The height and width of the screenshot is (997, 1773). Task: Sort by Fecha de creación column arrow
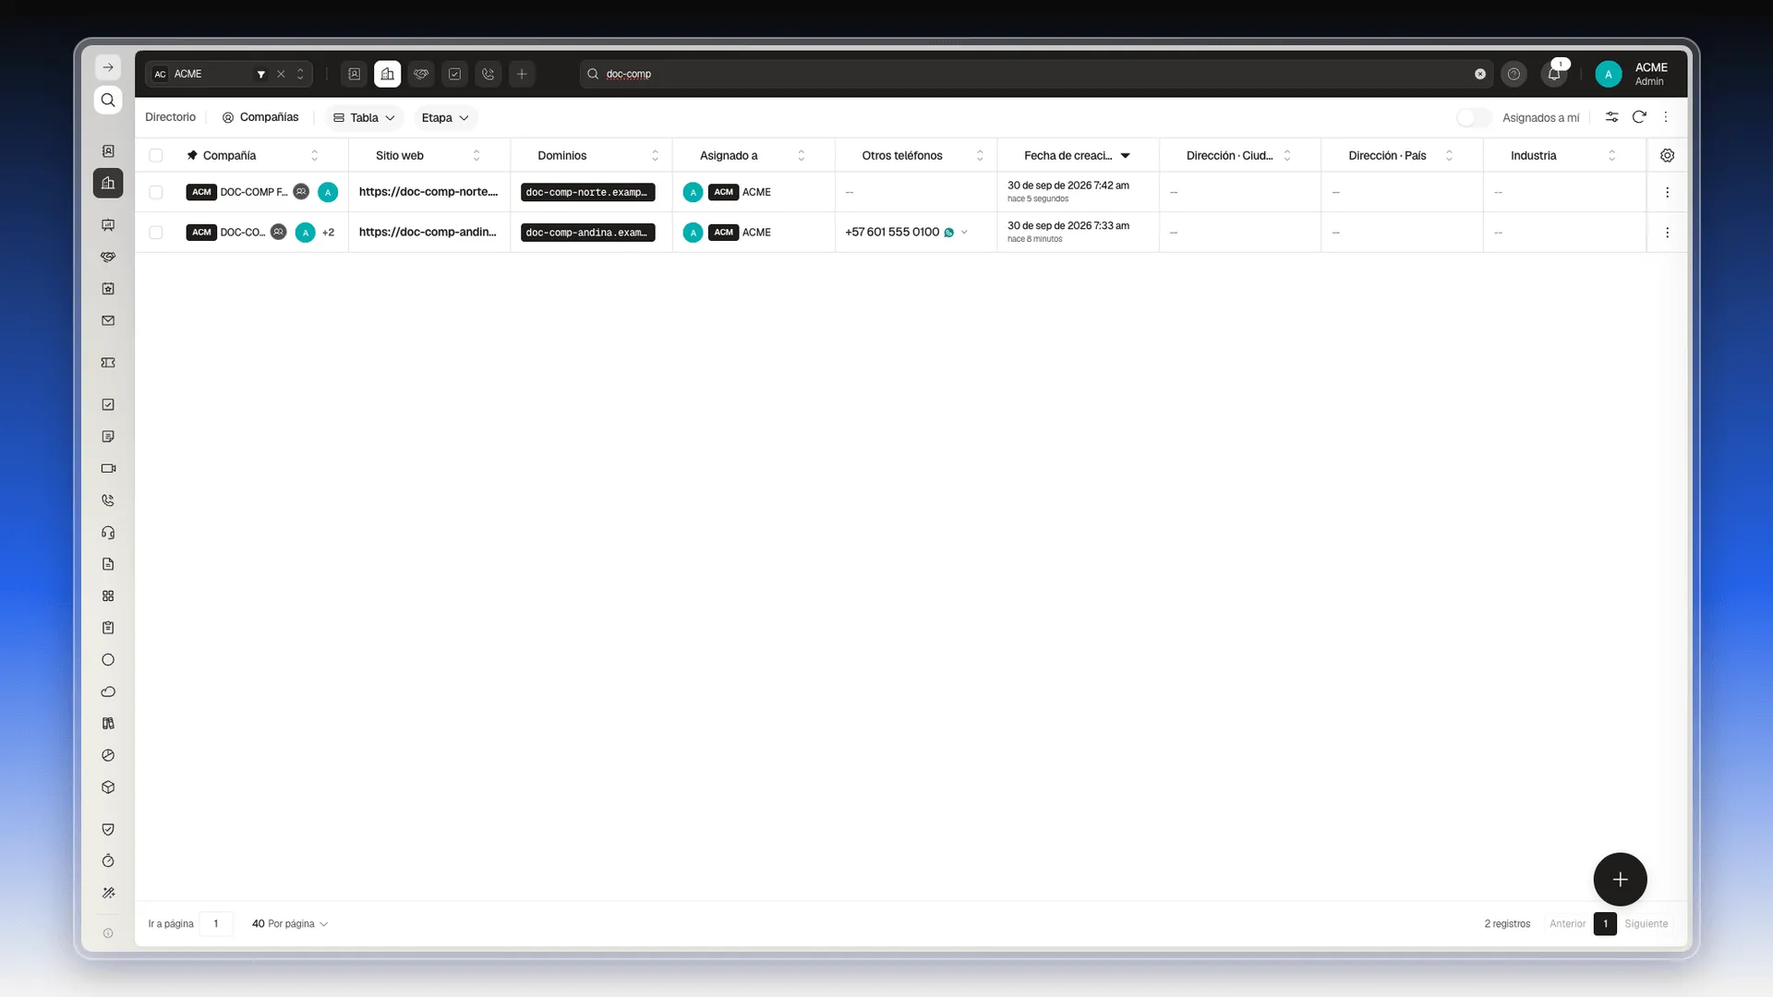[1126, 155]
